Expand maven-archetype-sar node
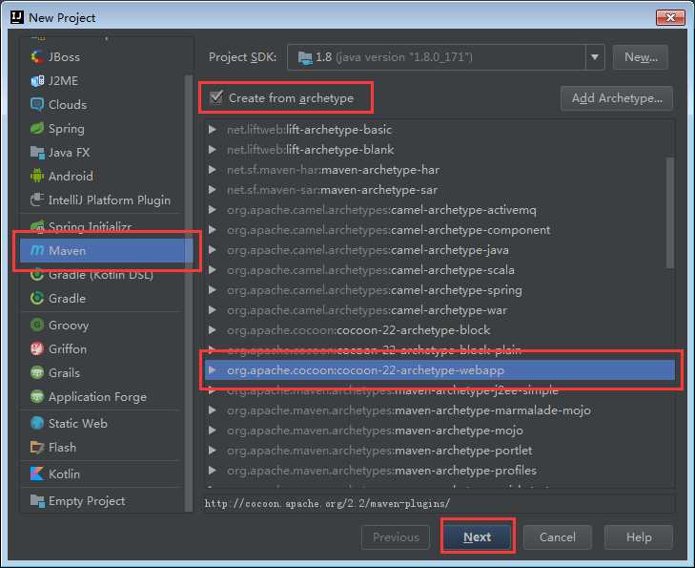The image size is (695, 568). tap(213, 190)
